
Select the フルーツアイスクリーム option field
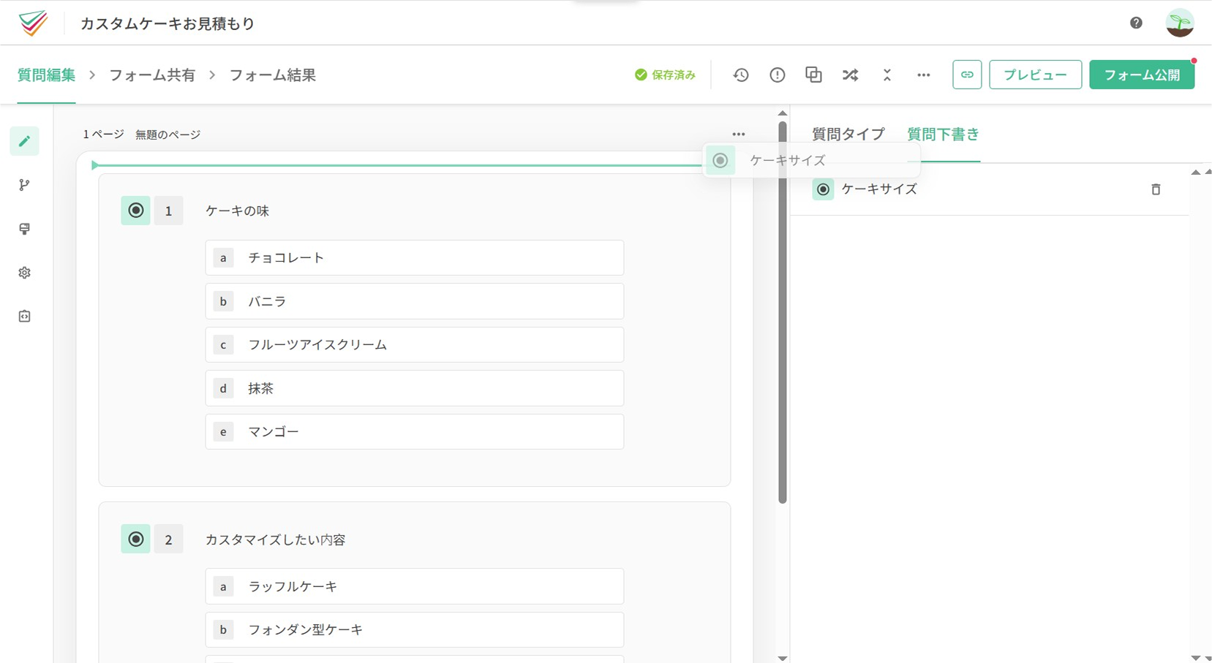415,345
